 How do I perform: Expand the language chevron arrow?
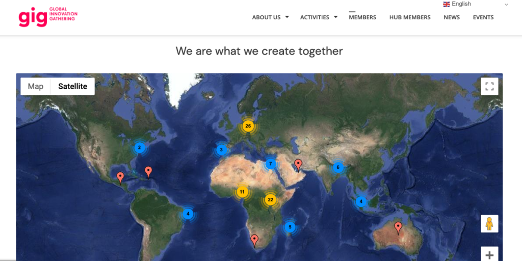point(506,5)
